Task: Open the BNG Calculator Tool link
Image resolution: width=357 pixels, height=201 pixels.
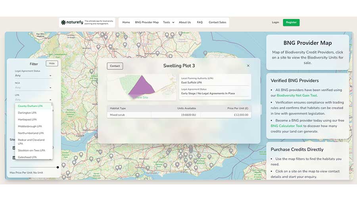Action: [x=286, y=126]
